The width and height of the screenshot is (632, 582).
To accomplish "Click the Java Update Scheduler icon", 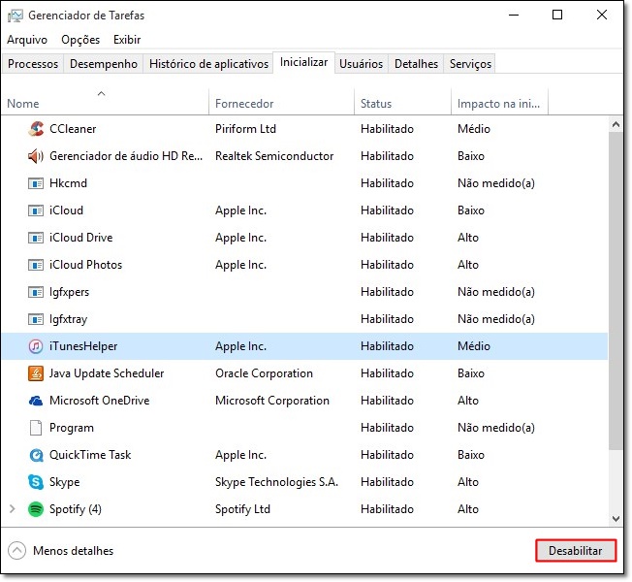I will coord(36,373).
